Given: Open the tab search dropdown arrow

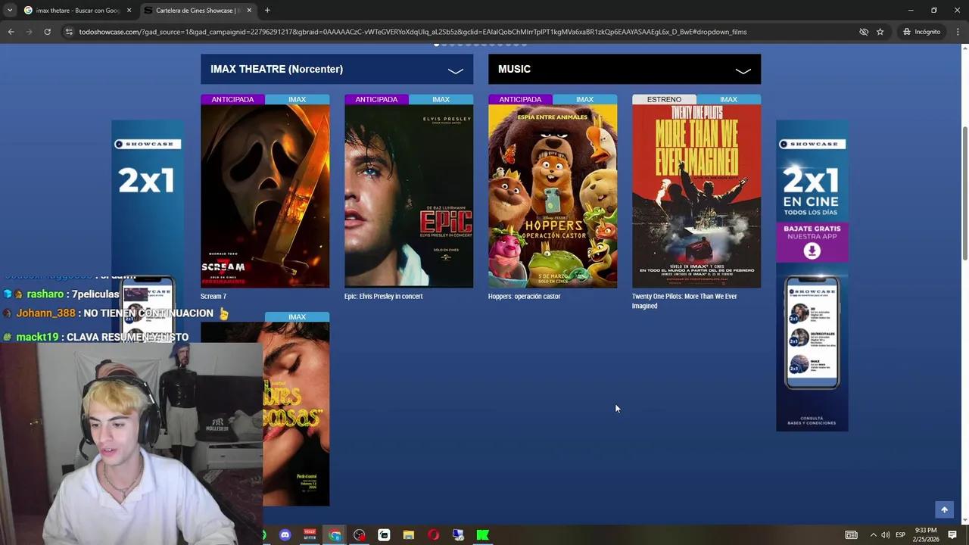Looking at the screenshot, I should click(x=10, y=10).
